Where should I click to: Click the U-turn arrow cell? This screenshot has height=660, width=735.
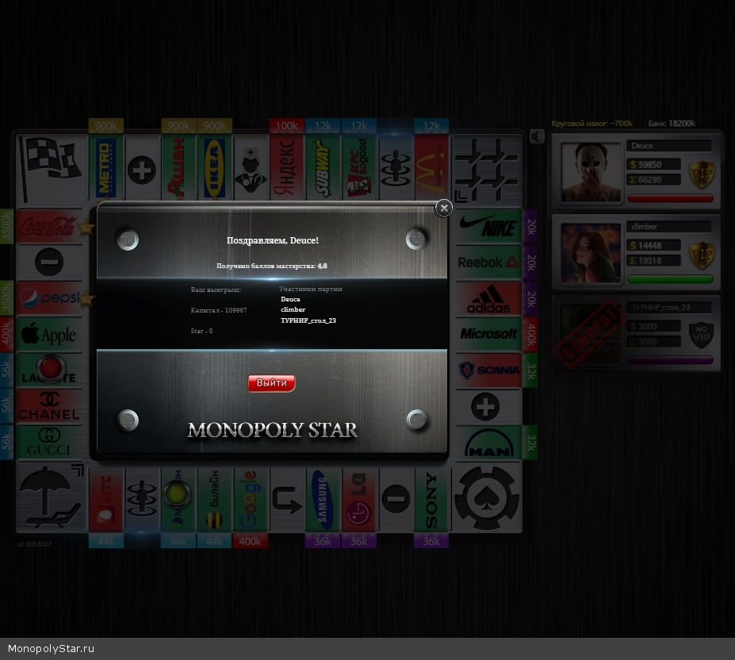tap(287, 500)
